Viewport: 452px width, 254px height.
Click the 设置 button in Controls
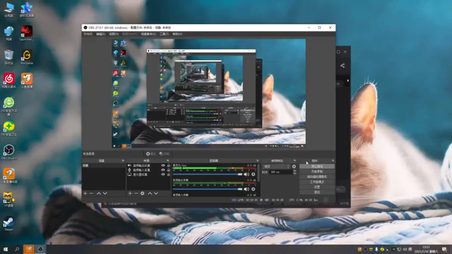[317, 187]
